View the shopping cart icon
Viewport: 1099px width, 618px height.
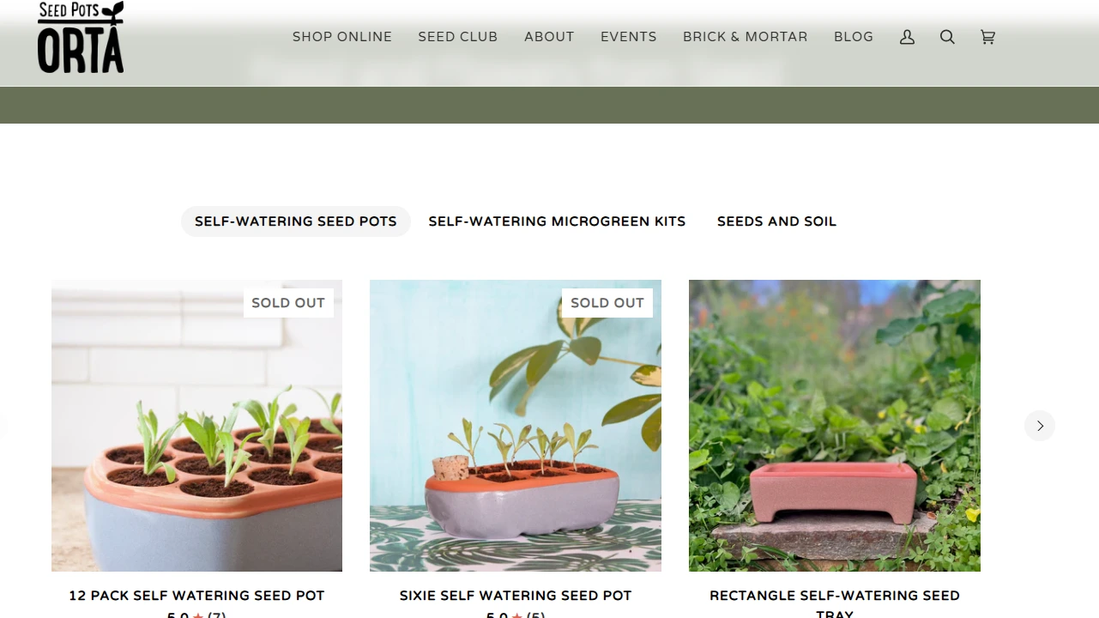pyautogui.click(x=987, y=37)
